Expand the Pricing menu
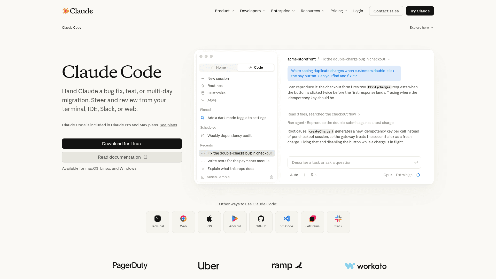 [339, 11]
